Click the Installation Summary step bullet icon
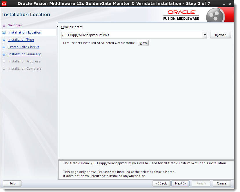Screen dimensions: 240x192 4,54
